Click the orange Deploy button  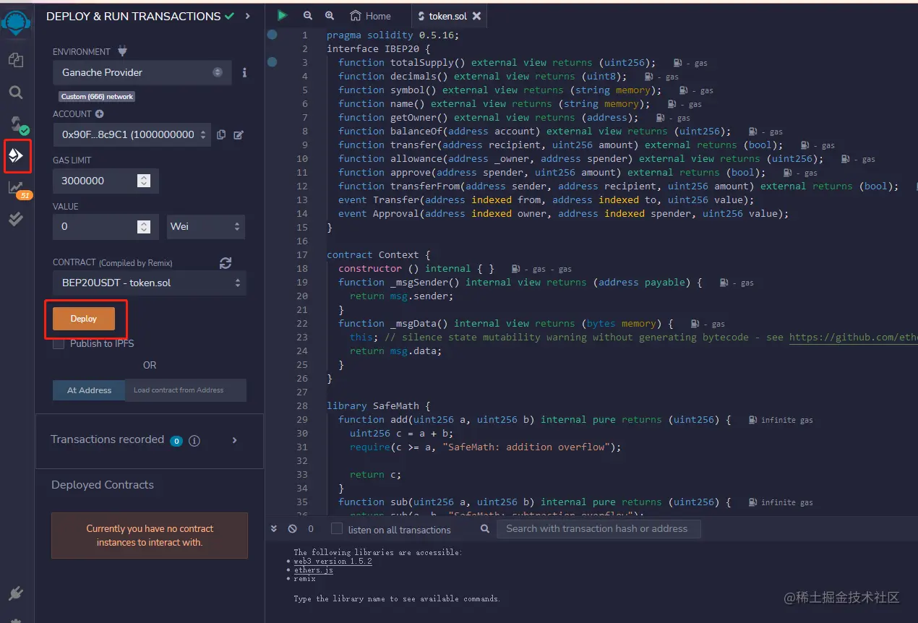84,319
